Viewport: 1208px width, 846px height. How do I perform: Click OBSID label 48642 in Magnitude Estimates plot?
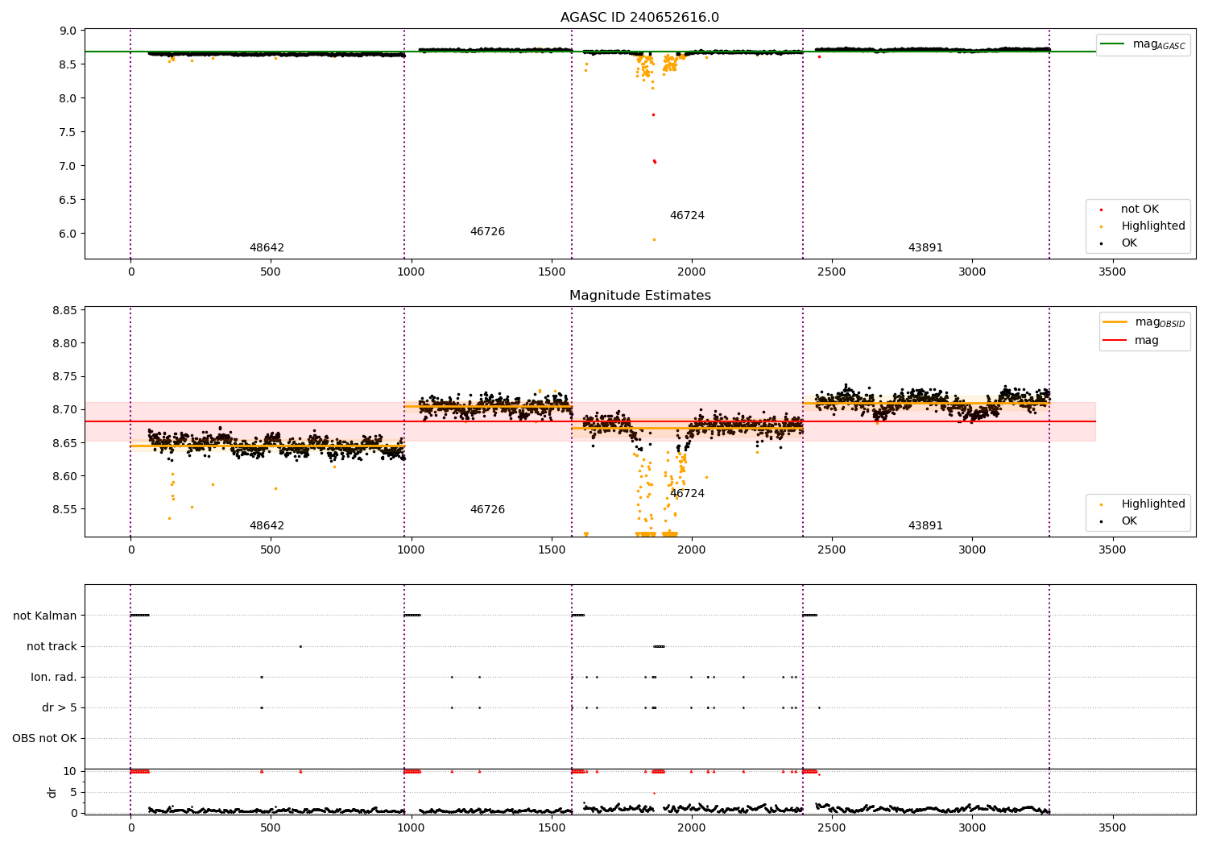coord(267,526)
